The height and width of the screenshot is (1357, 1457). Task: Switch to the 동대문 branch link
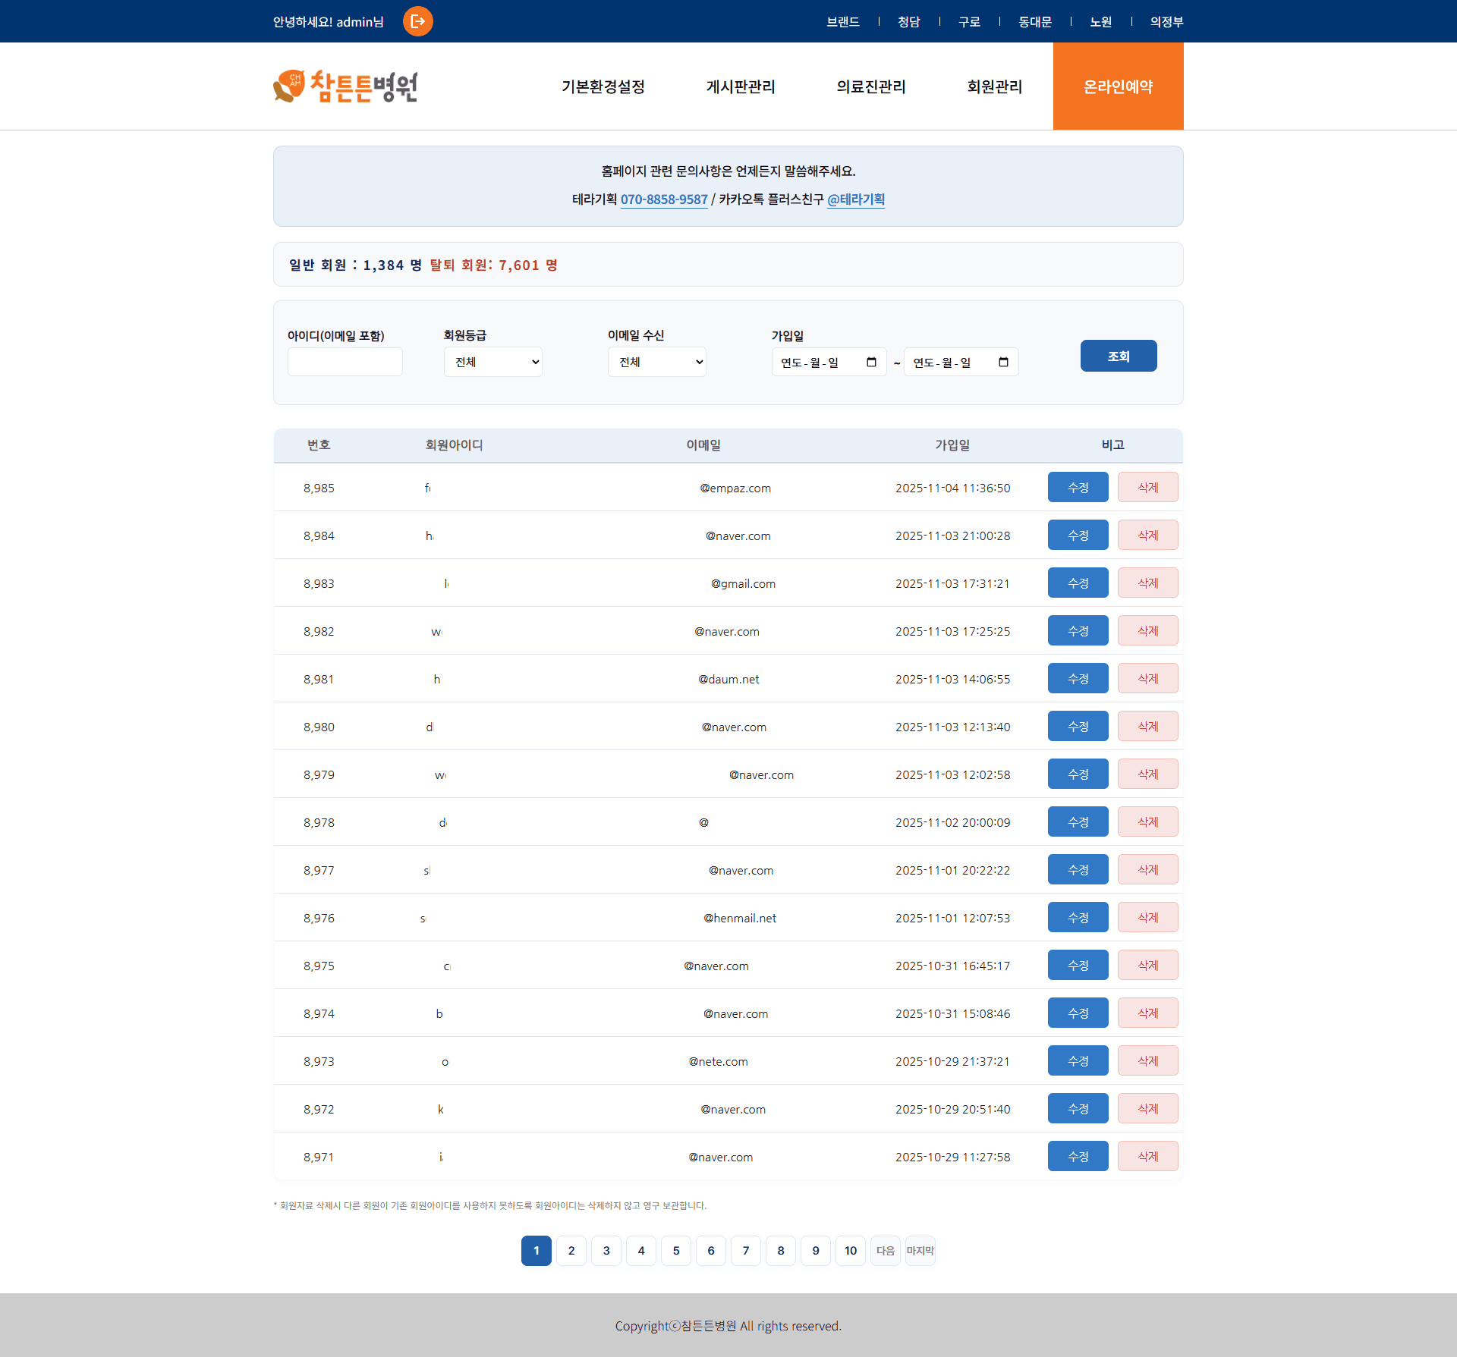click(1035, 21)
